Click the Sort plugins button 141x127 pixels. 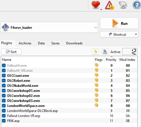pyautogui.click(x=11, y=52)
